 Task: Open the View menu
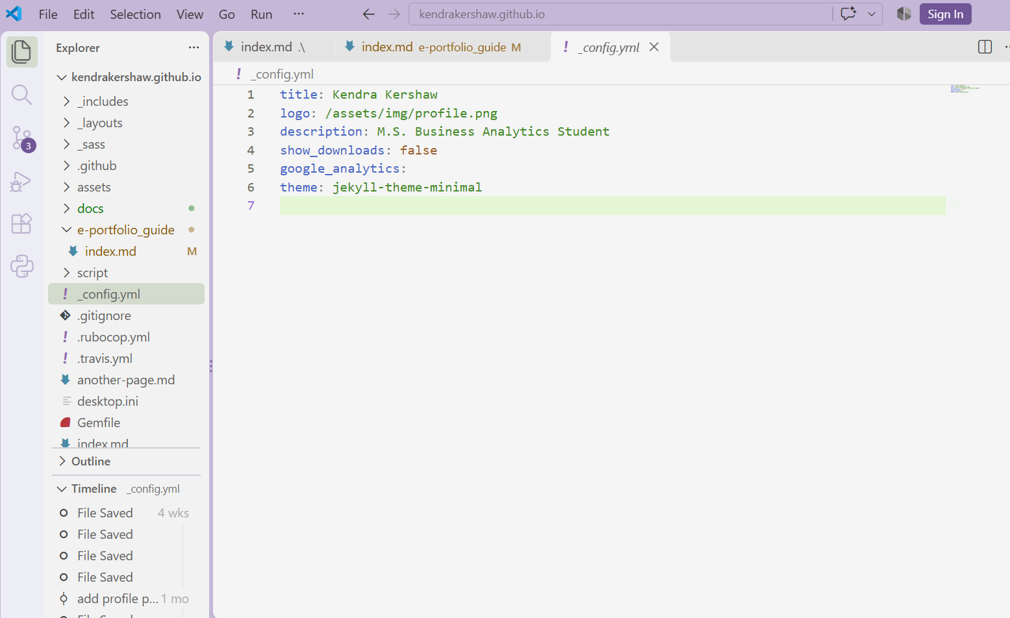[190, 14]
